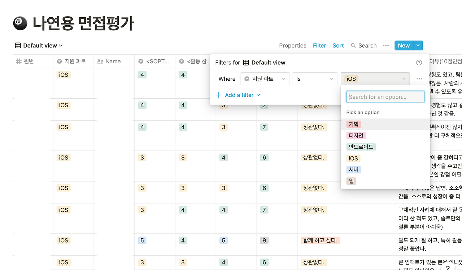Viewport: 462px width, 270px height.
Task: Click the Default view table icon
Action: [x=18, y=45]
